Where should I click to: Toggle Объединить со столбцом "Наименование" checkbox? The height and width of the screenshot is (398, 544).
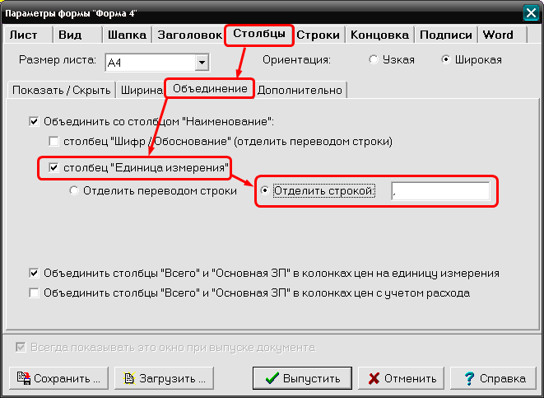tap(34, 122)
